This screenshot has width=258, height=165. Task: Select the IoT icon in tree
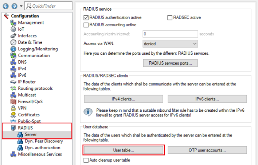[x=13, y=29]
